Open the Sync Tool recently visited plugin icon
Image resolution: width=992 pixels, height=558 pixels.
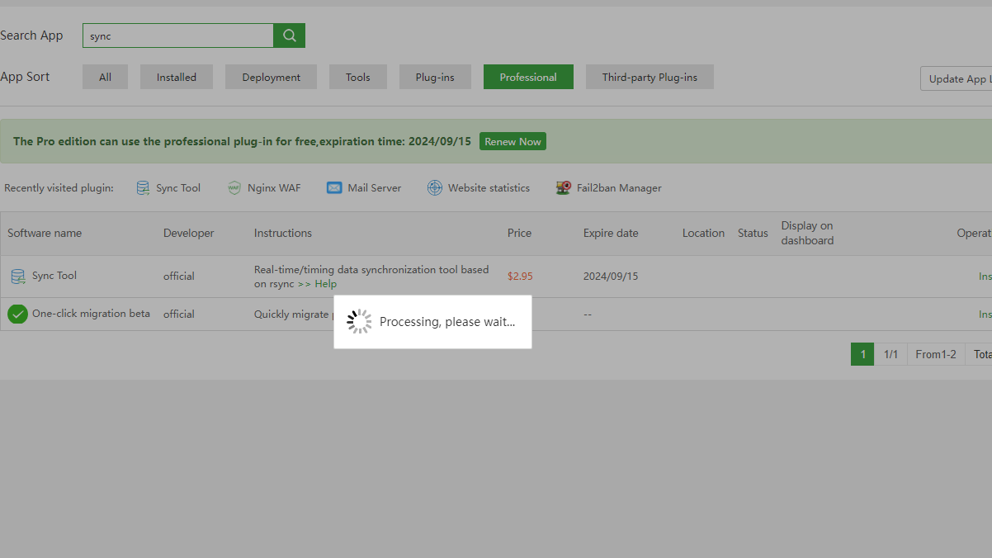click(142, 187)
